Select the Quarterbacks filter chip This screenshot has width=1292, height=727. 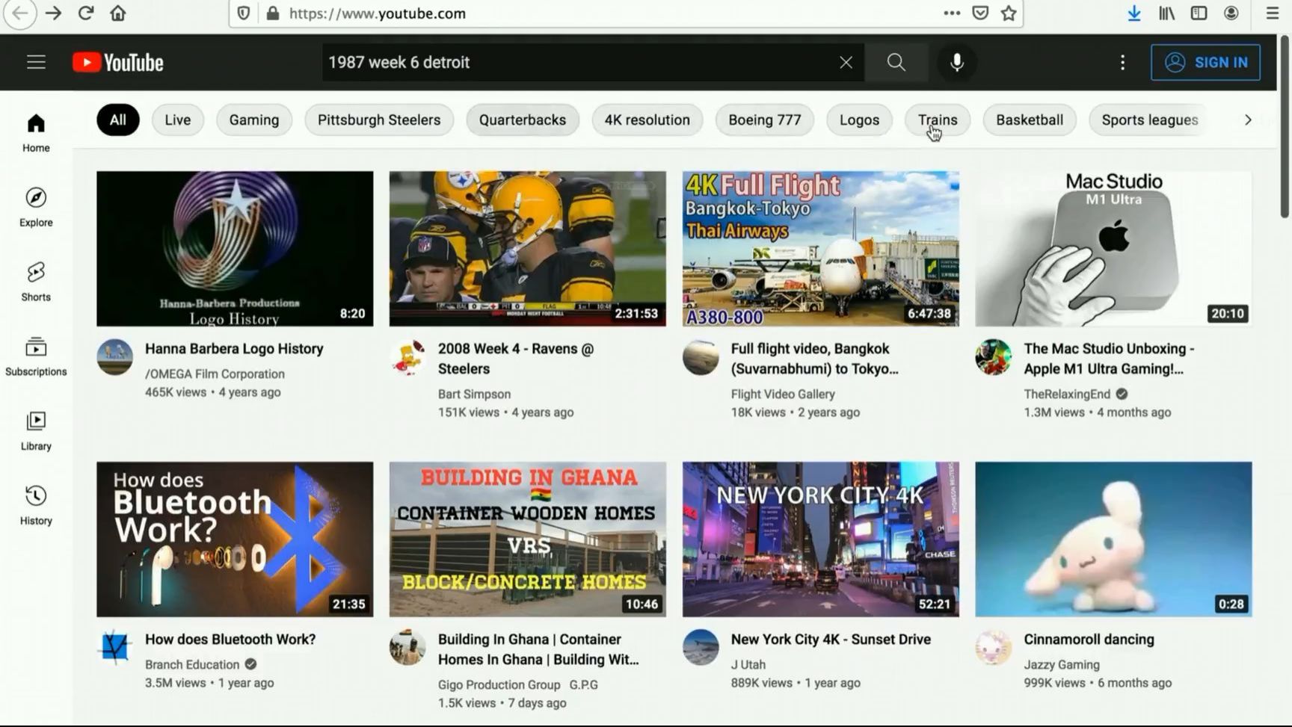pyautogui.click(x=523, y=120)
